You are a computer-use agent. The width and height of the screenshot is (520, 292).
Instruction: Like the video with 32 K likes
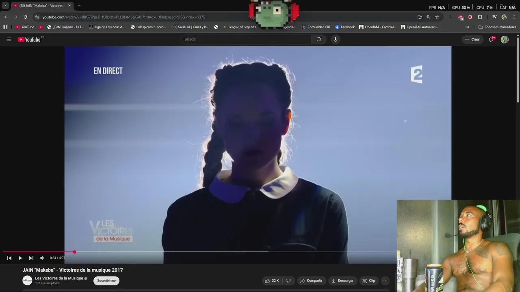click(272, 281)
